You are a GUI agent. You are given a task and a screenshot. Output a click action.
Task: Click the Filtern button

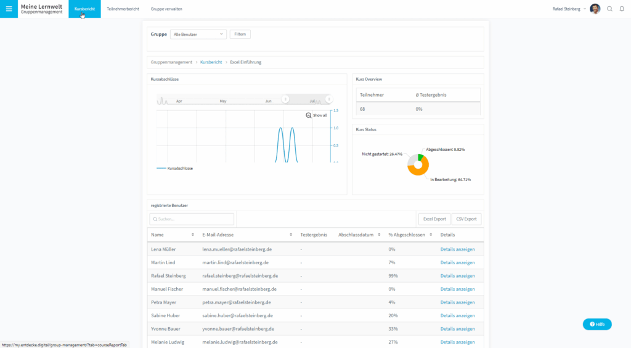[240, 34]
